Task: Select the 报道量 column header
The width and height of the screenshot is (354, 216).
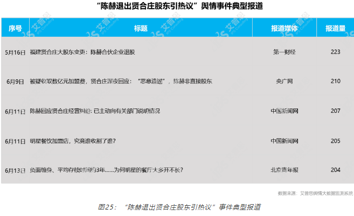Action: click(335, 28)
